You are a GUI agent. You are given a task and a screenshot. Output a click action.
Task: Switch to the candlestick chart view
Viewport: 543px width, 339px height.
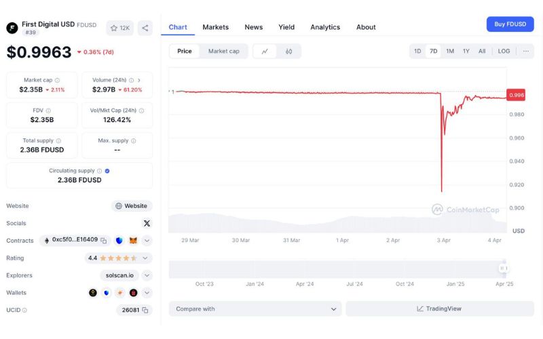pyautogui.click(x=289, y=51)
